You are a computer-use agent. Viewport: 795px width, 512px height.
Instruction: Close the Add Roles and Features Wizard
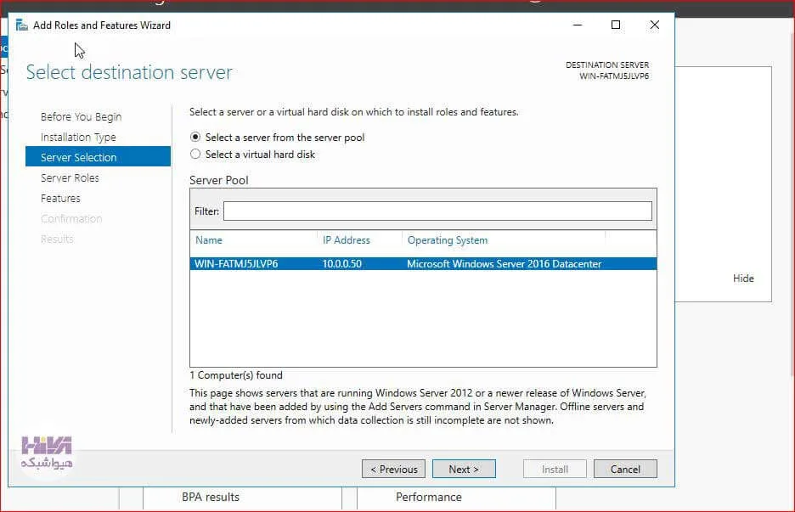coord(655,25)
